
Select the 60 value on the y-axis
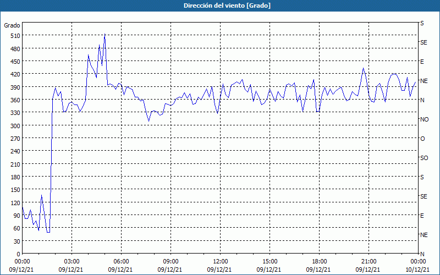point(17,228)
